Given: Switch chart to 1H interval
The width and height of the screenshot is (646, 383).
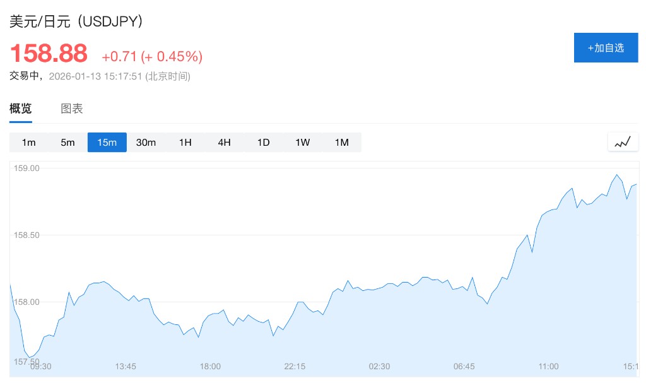Looking at the screenshot, I should (x=185, y=143).
